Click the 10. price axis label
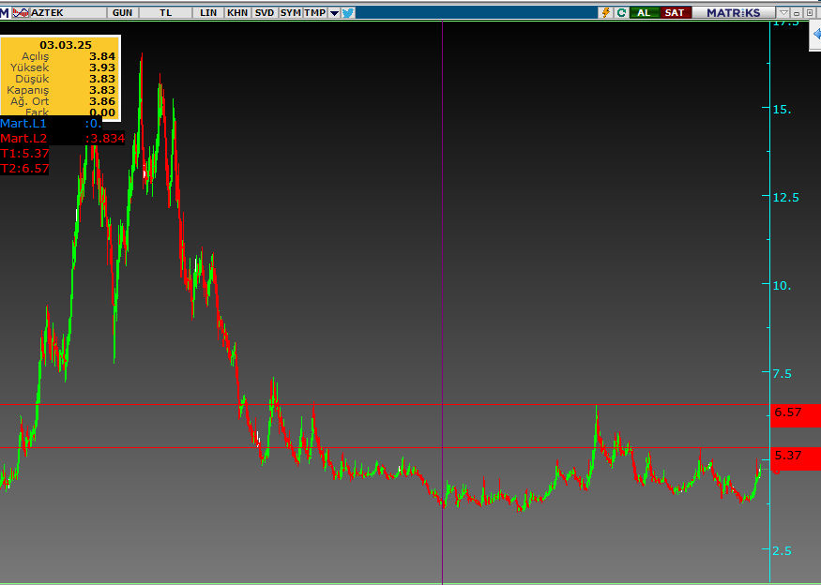This screenshot has height=585, width=821. 783,286
